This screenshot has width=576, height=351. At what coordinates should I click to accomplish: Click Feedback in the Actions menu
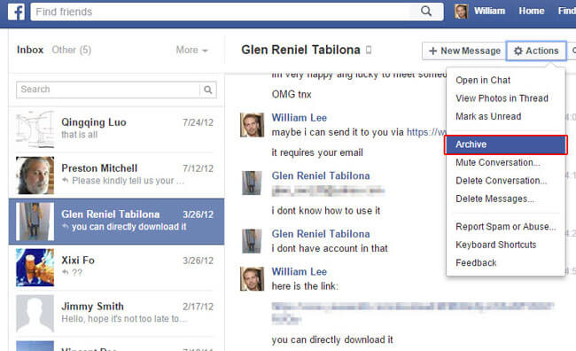pyautogui.click(x=505, y=262)
